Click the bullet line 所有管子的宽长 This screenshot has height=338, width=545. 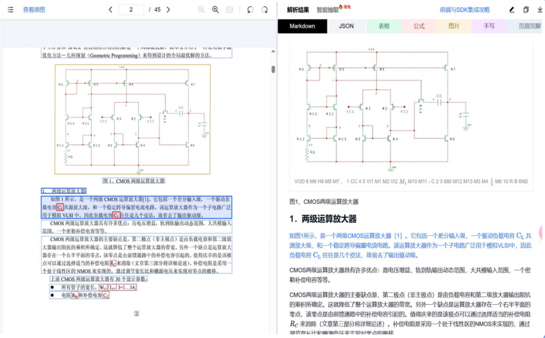coord(93,287)
